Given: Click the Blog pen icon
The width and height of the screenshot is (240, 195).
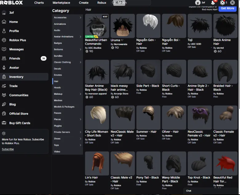Looking at the screenshot, I should coord(4,104).
